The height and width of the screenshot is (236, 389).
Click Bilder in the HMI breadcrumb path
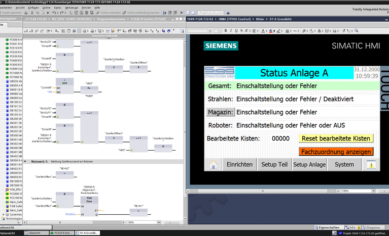(x=260, y=19)
